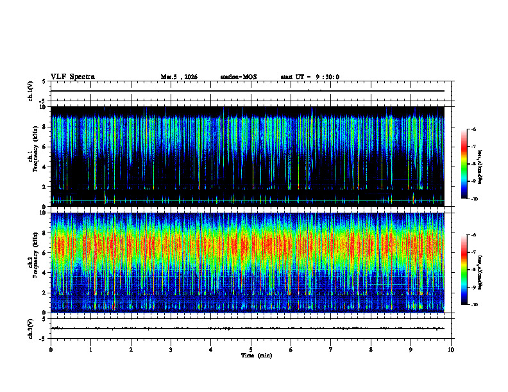Image resolution: width=508 pixels, height=392 pixels.
Task: Click the "VLF Spectra" plot title
Action: 72,77
